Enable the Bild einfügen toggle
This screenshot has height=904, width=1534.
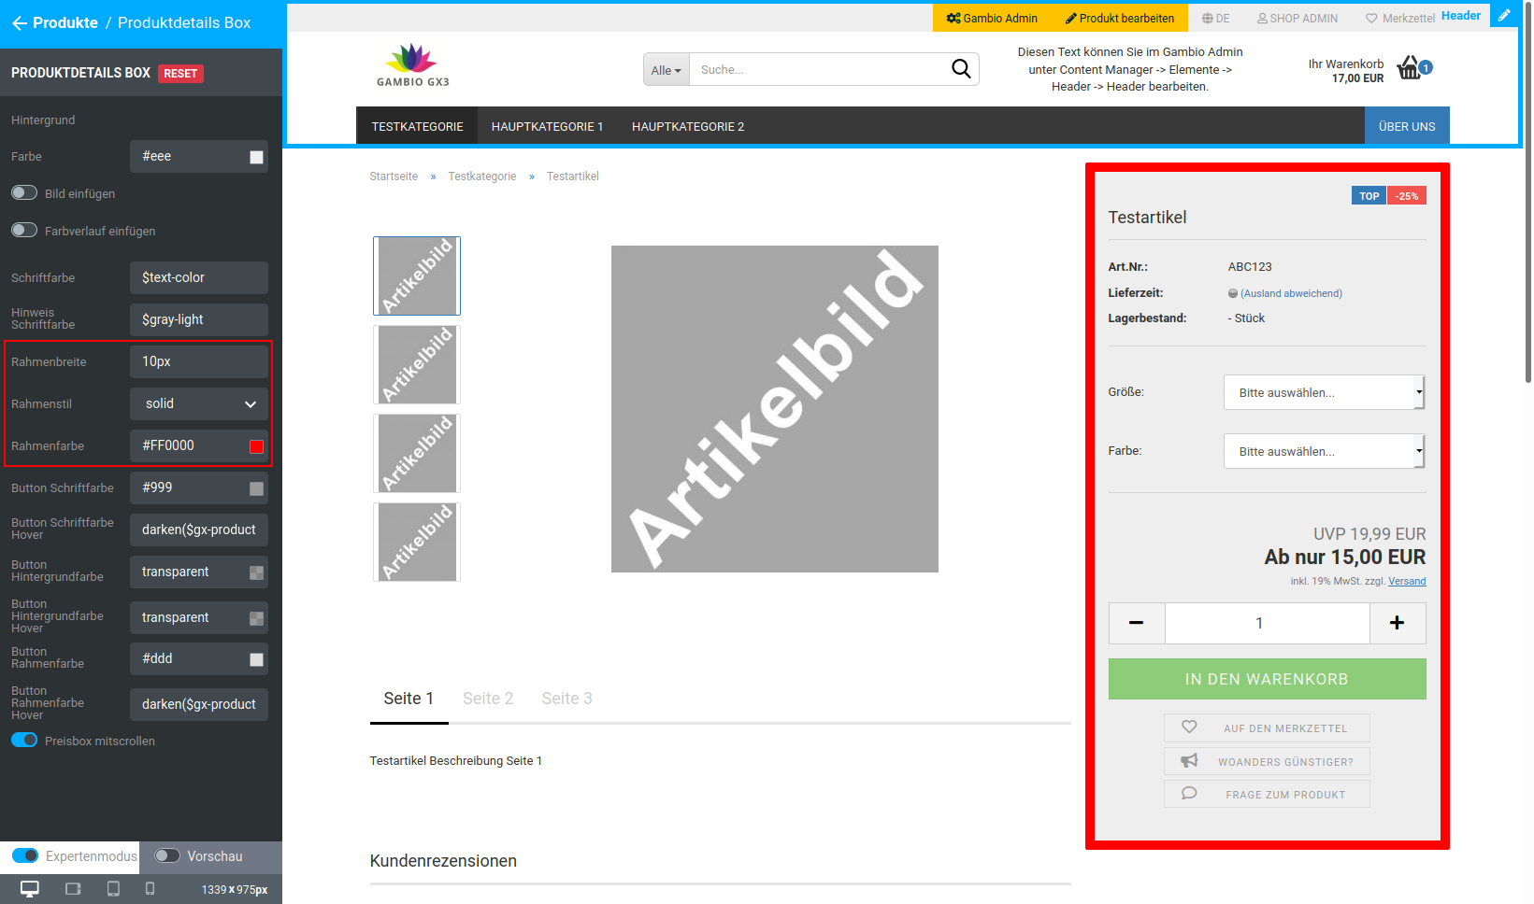click(x=23, y=192)
